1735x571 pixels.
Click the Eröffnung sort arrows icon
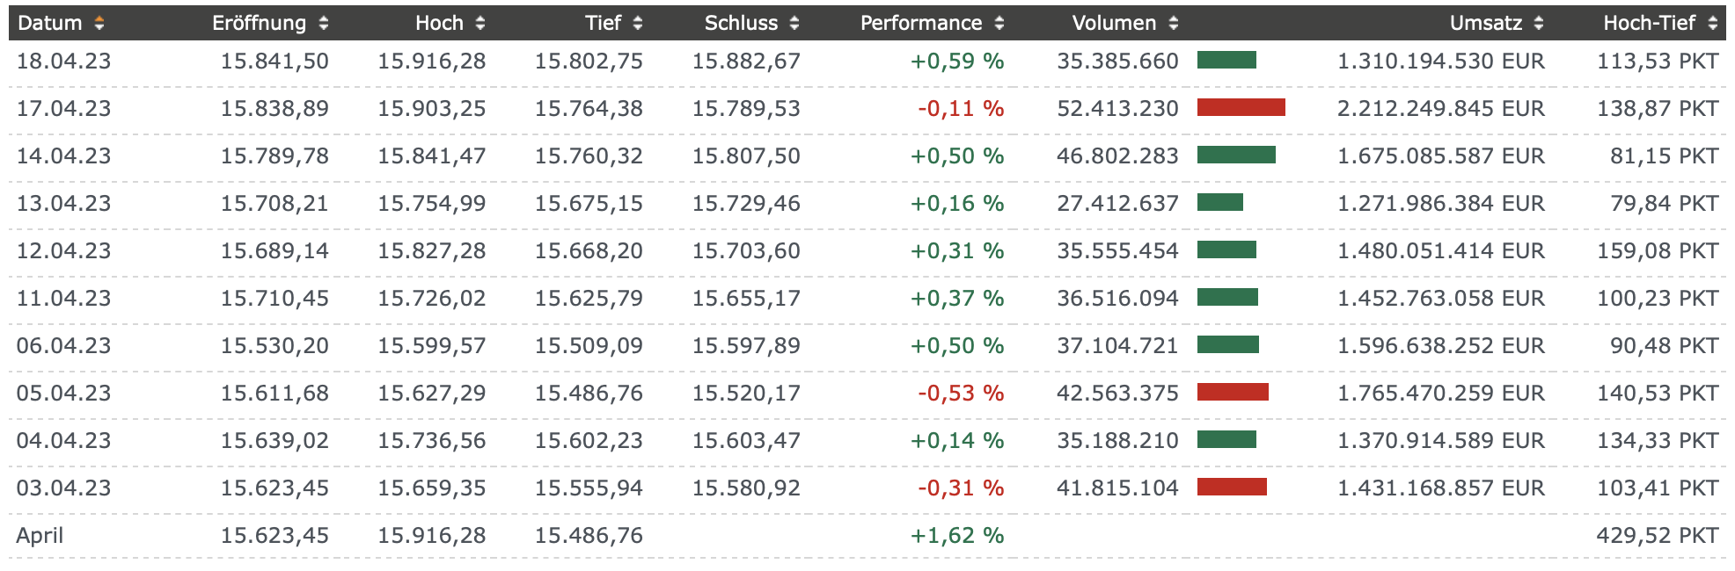tap(324, 24)
